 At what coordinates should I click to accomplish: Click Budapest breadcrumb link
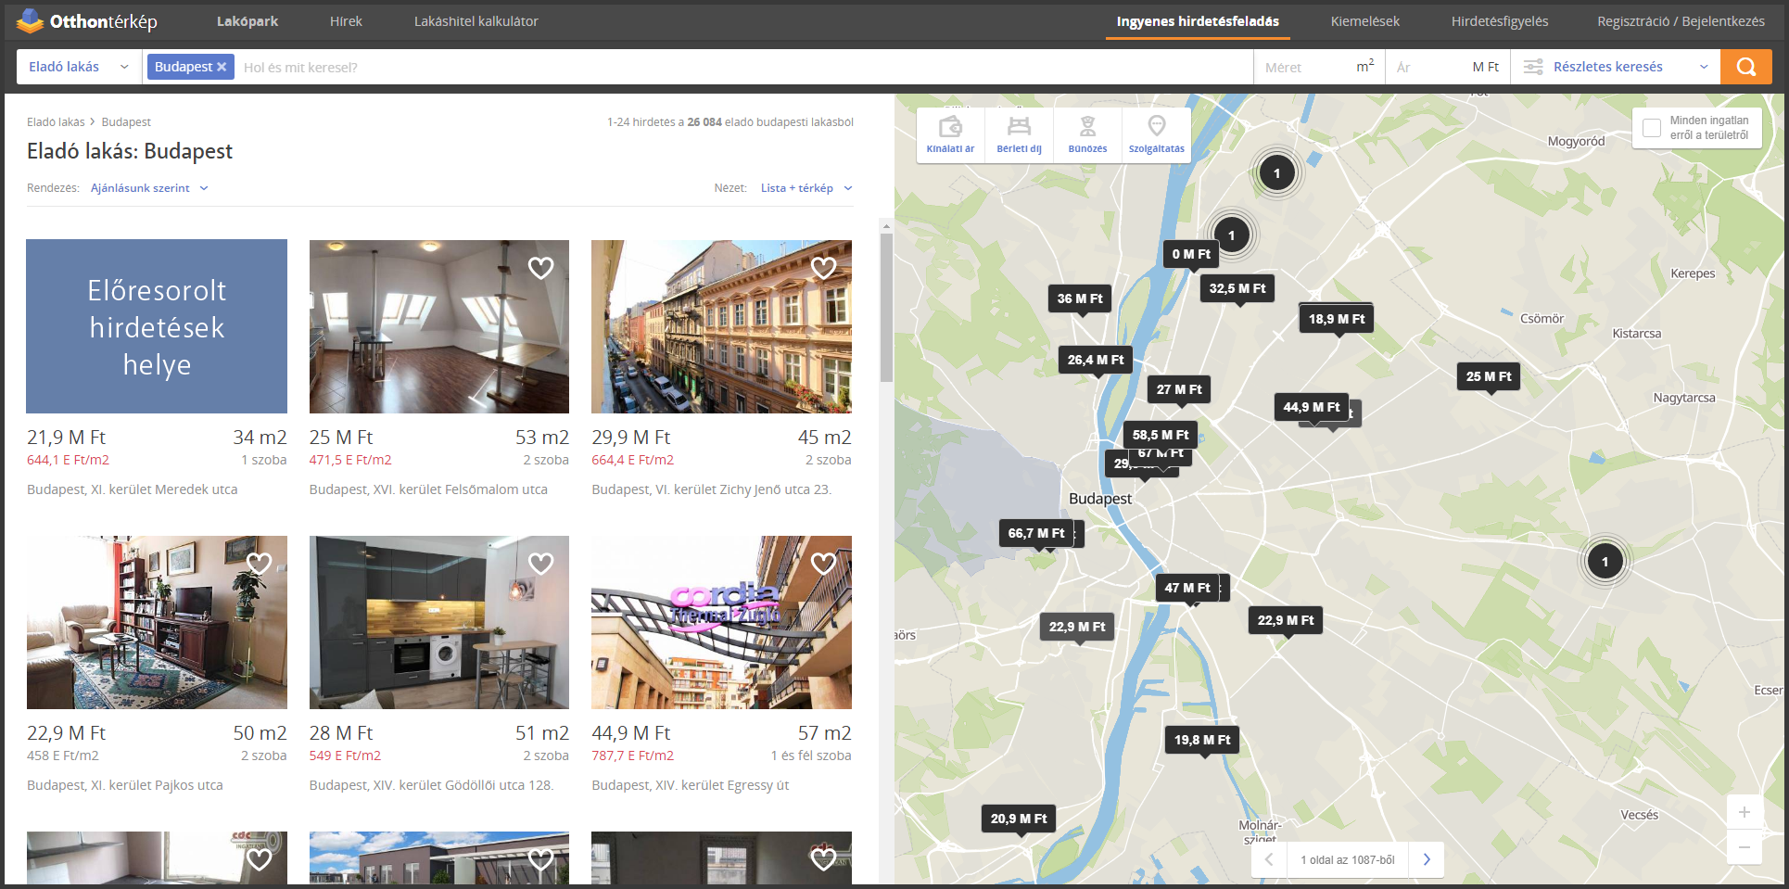point(126,122)
